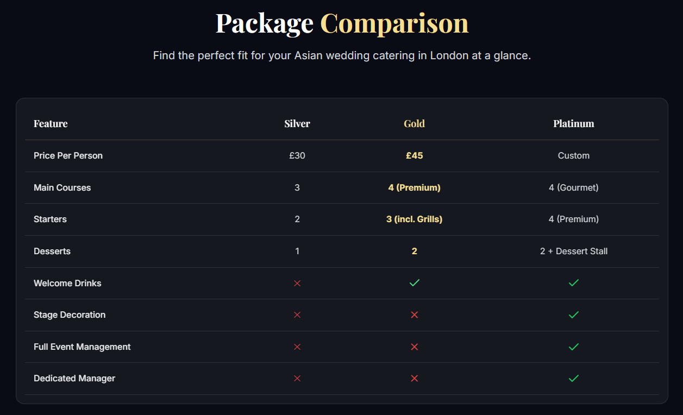Image resolution: width=683 pixels, height=415 pixels.
Task: Click the Gold Dedicated Manager cross icon
Action: [x=414, y=379]
